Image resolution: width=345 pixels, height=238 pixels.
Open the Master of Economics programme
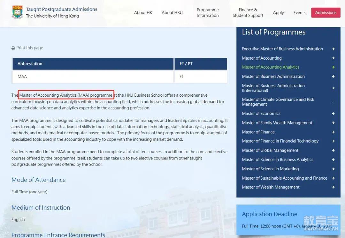[x=261, y=114]
